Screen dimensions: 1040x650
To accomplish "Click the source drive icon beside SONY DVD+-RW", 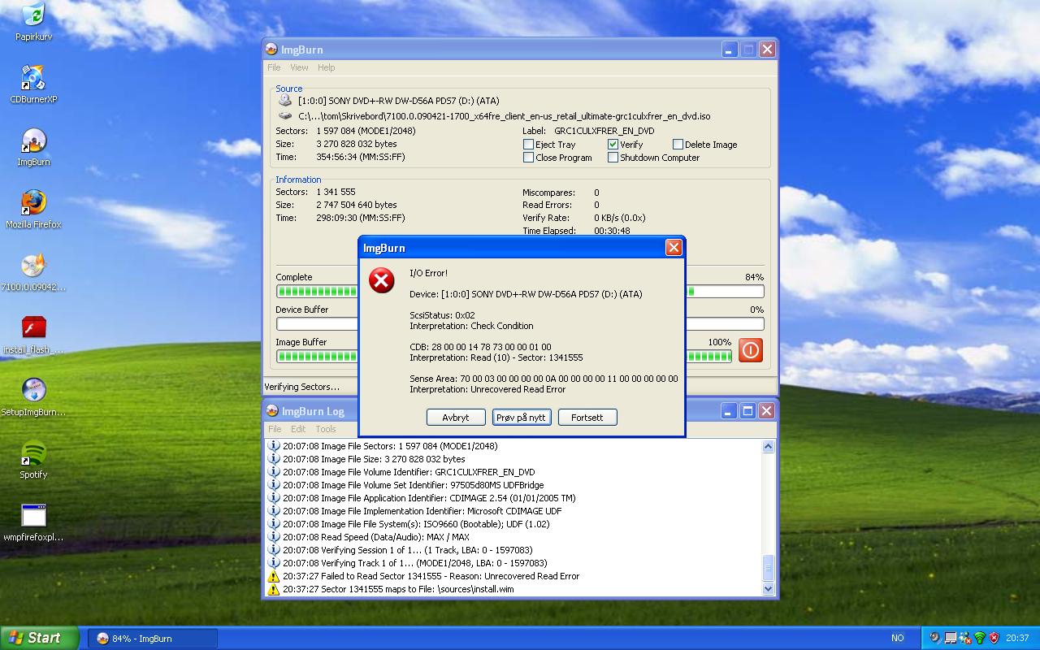I will 285,101.
